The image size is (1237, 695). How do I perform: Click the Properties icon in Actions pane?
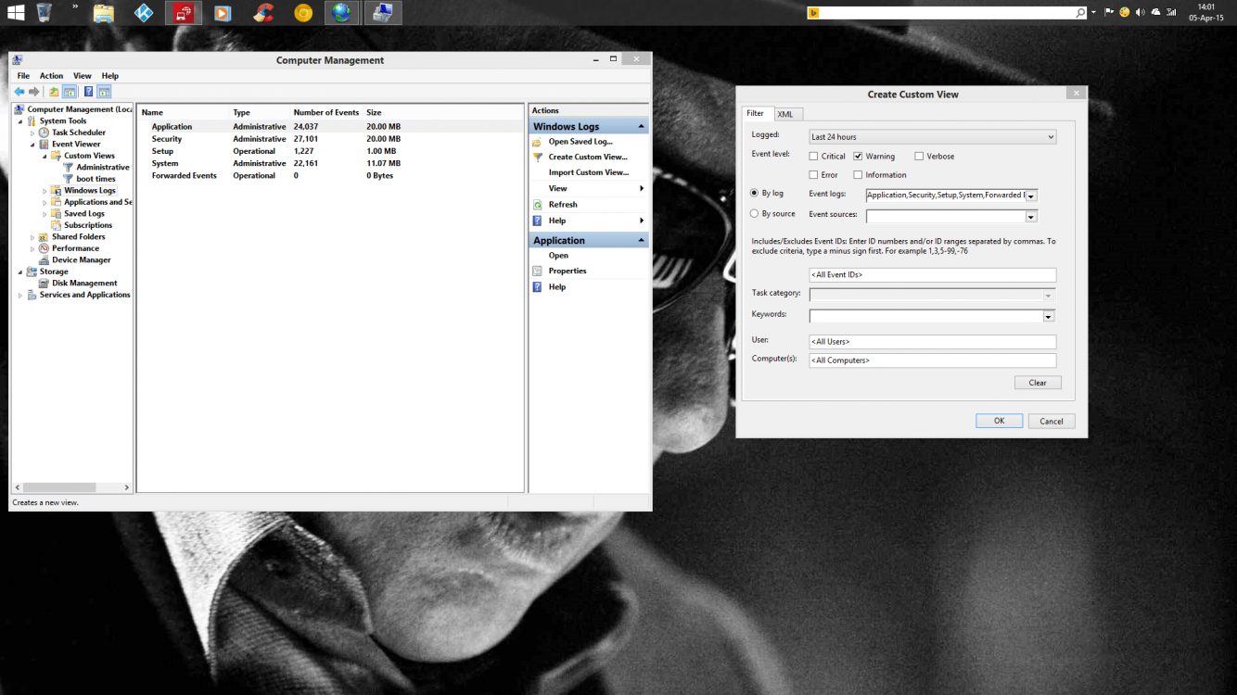click(x=538, y=271)
